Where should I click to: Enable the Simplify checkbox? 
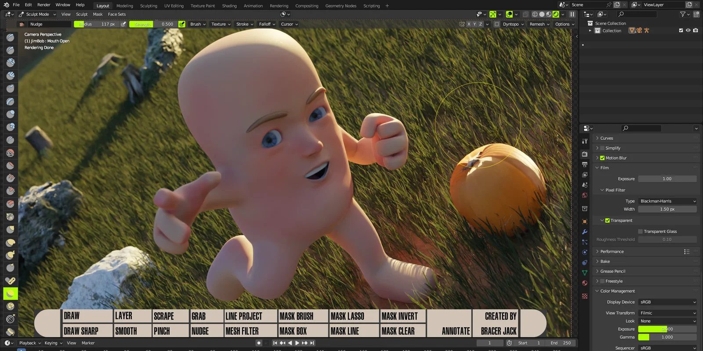pyautogui.click(x=602, y=148)
